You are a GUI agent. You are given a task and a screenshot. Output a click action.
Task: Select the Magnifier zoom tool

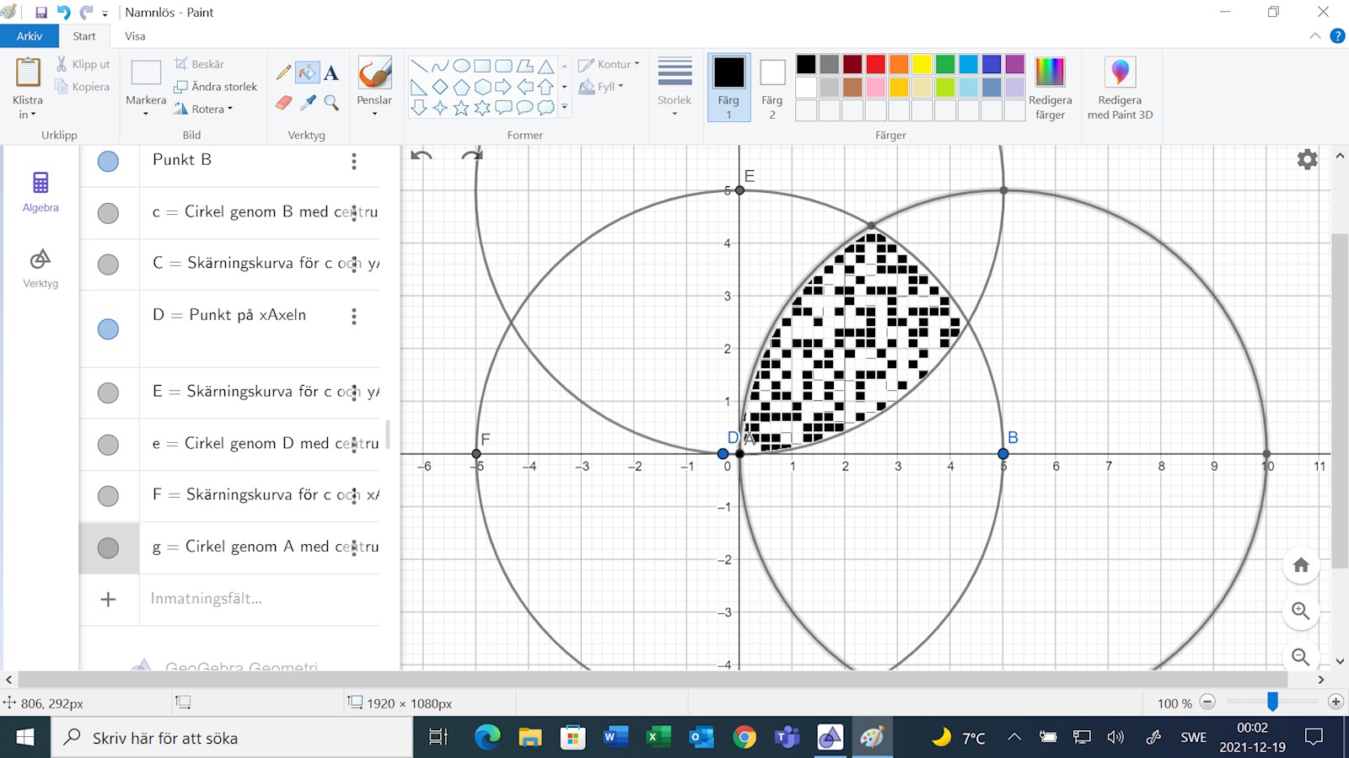pyautogui.click(x=331, y=103)
